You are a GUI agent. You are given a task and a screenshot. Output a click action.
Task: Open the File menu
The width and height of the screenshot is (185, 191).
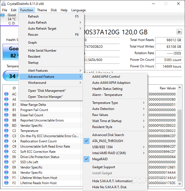[5, 10]
